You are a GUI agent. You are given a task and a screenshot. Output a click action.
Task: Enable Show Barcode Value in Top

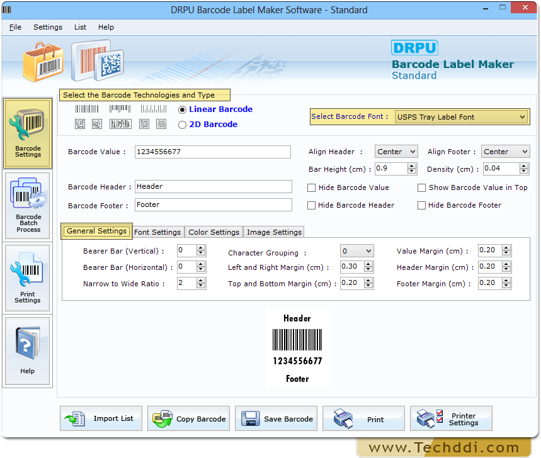pos(421,188)
